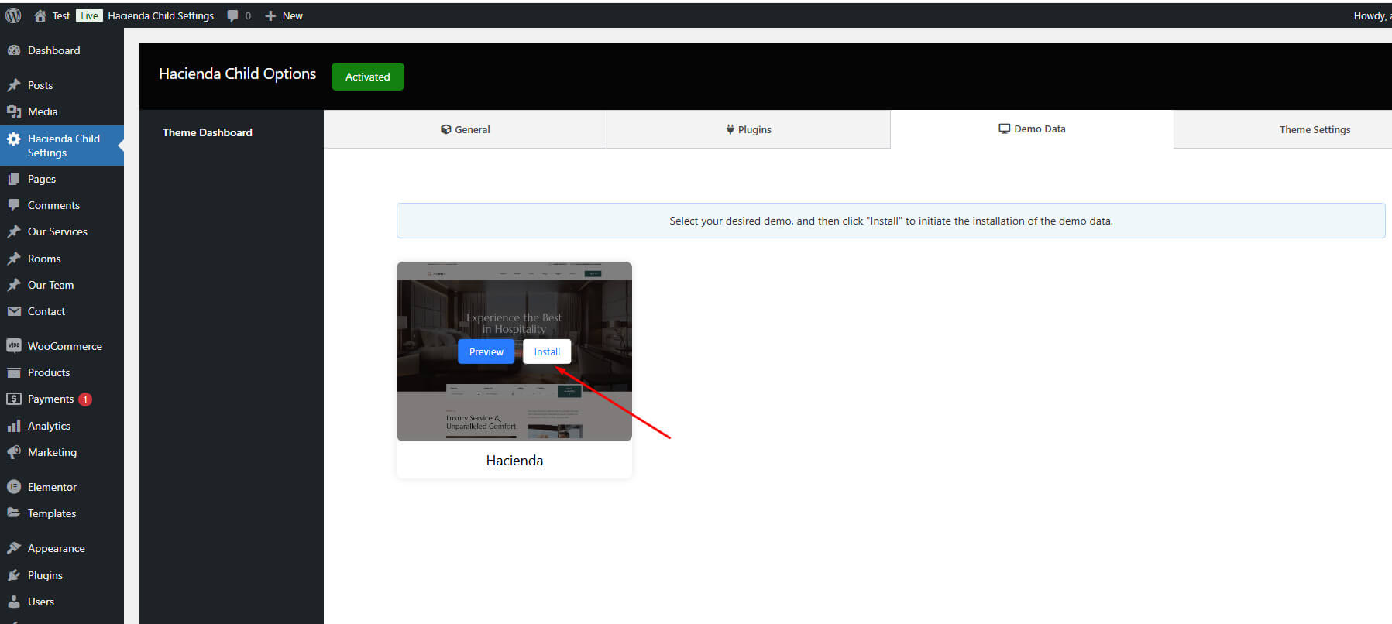
Task: Open the Rooms menu label
Action: click(44, 259)
